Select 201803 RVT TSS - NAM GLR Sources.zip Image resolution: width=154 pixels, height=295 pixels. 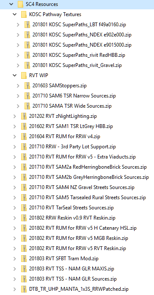click(x=73, y=279)
